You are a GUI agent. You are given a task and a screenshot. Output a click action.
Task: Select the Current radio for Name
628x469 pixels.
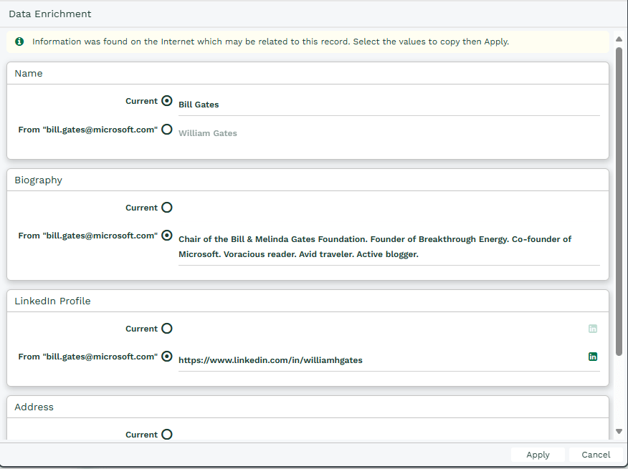[167, 100]
